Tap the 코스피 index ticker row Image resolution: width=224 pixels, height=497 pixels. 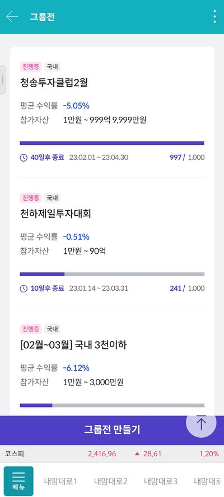click(x=112, y=454)
